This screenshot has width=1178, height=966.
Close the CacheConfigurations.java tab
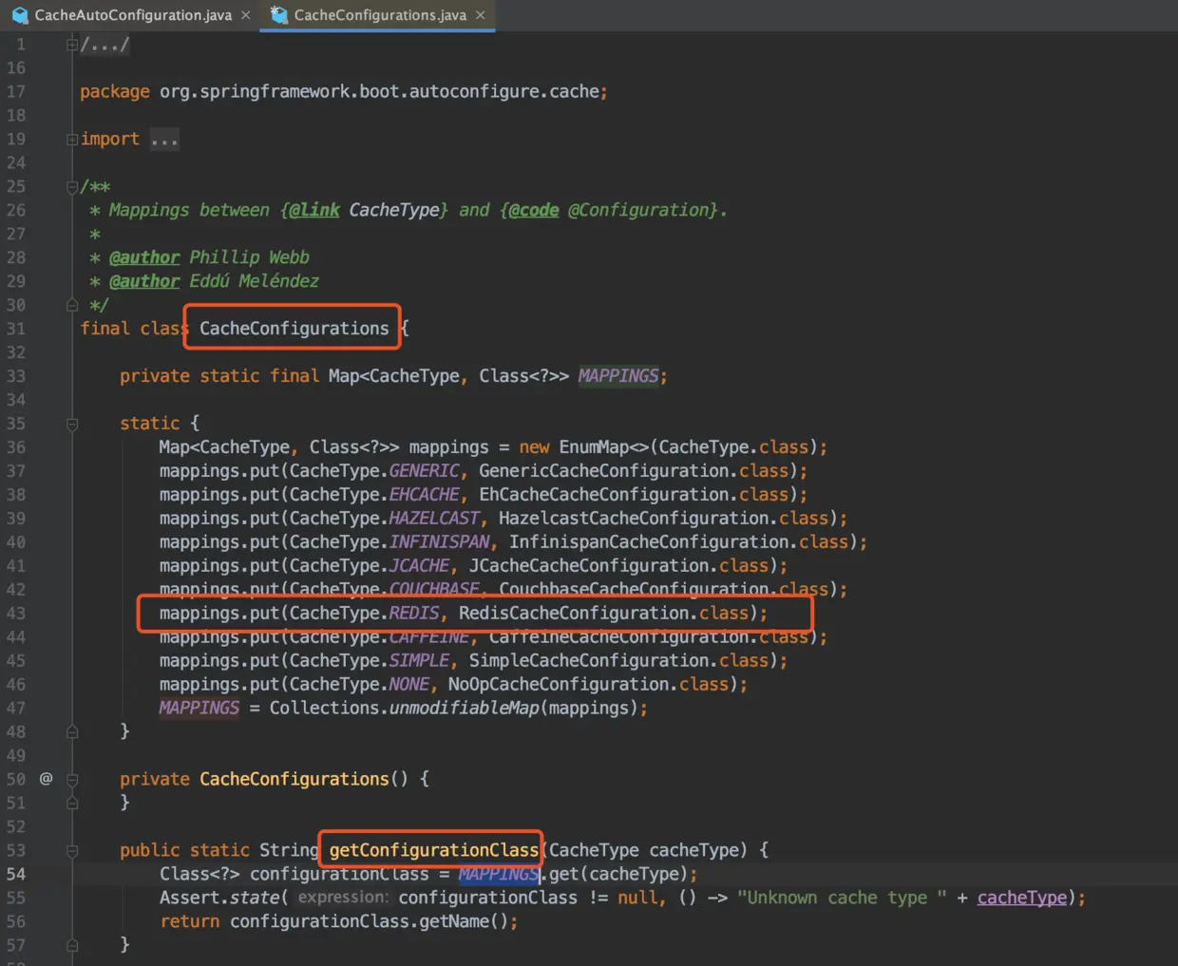point(480,15)
